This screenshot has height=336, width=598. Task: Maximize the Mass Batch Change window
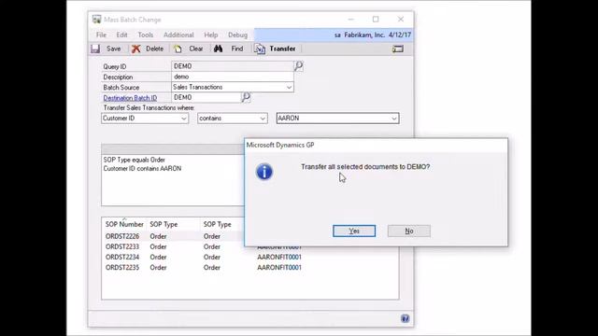pyautogui.click(x=376, y=19)
